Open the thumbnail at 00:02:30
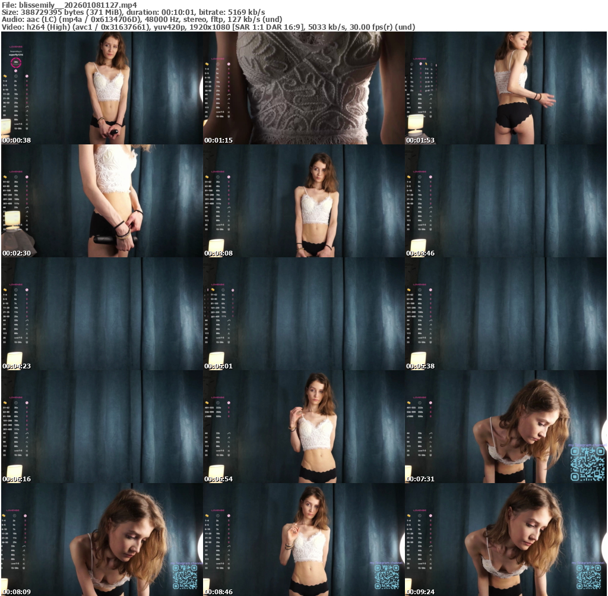The width and height of the screenshot is (608, 596). [102, 201]
